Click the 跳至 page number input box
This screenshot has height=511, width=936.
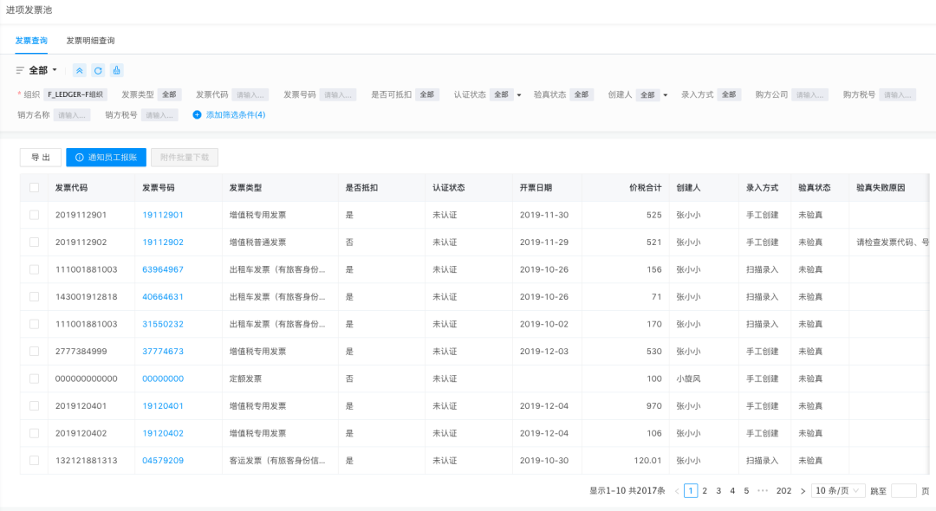click(x=903, y=490)
